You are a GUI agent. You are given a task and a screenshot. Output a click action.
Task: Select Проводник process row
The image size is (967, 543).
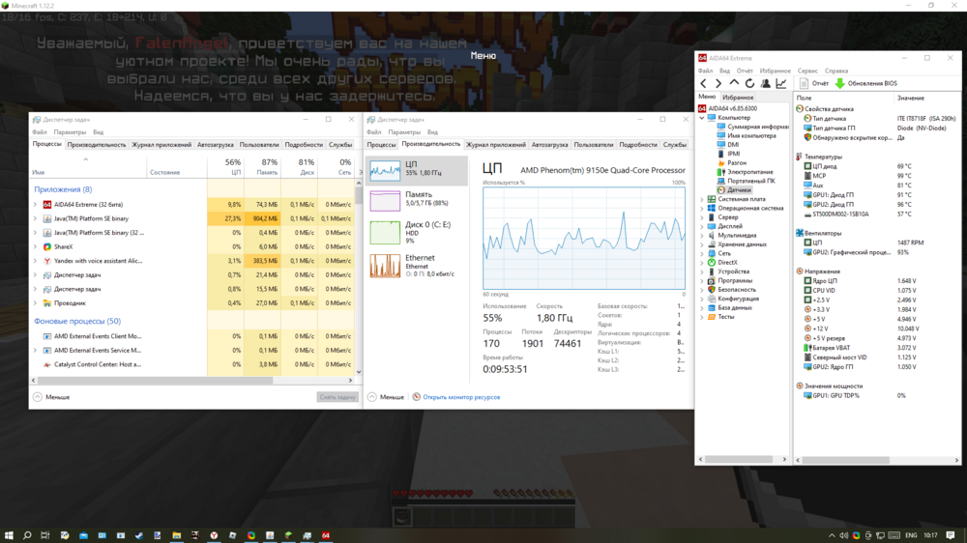tap(193, 303)
